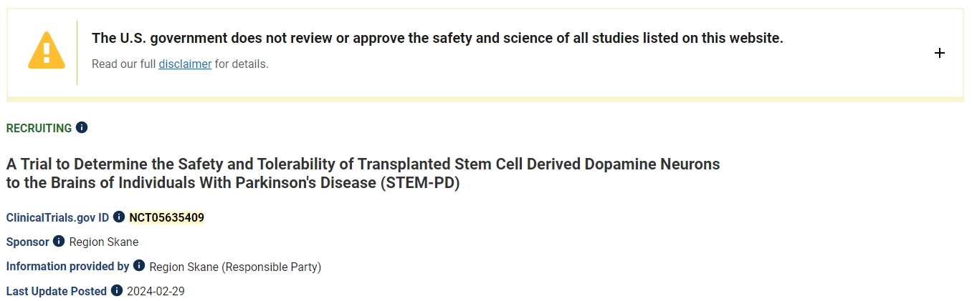Click the highlighted NCT05635409 identifier
The width and height of the screenshot is (972, 301).
[166, 217]
